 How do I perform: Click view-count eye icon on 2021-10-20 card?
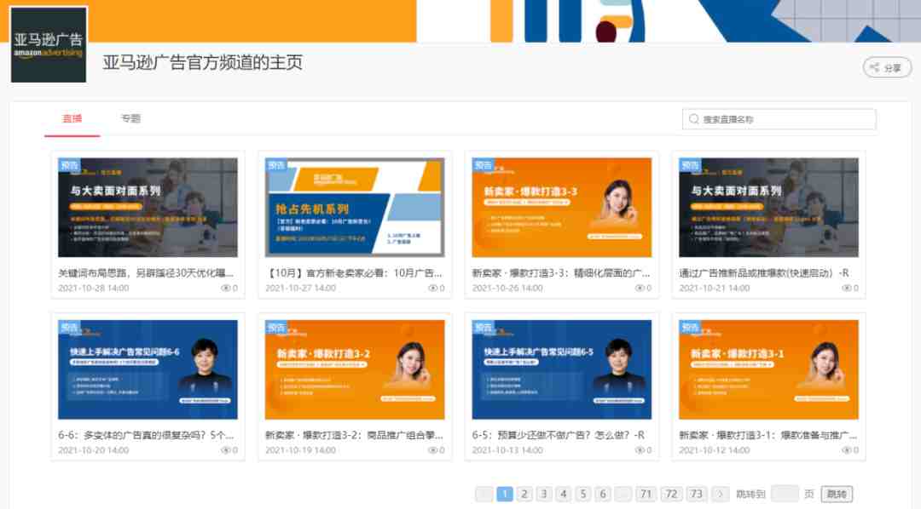tap(225, 450)
